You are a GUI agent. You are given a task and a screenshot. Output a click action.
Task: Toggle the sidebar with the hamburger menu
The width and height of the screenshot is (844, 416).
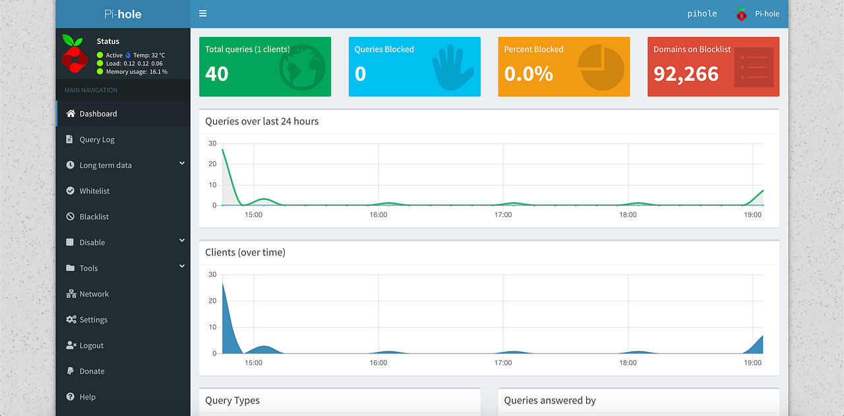click(x=202, y=13)
